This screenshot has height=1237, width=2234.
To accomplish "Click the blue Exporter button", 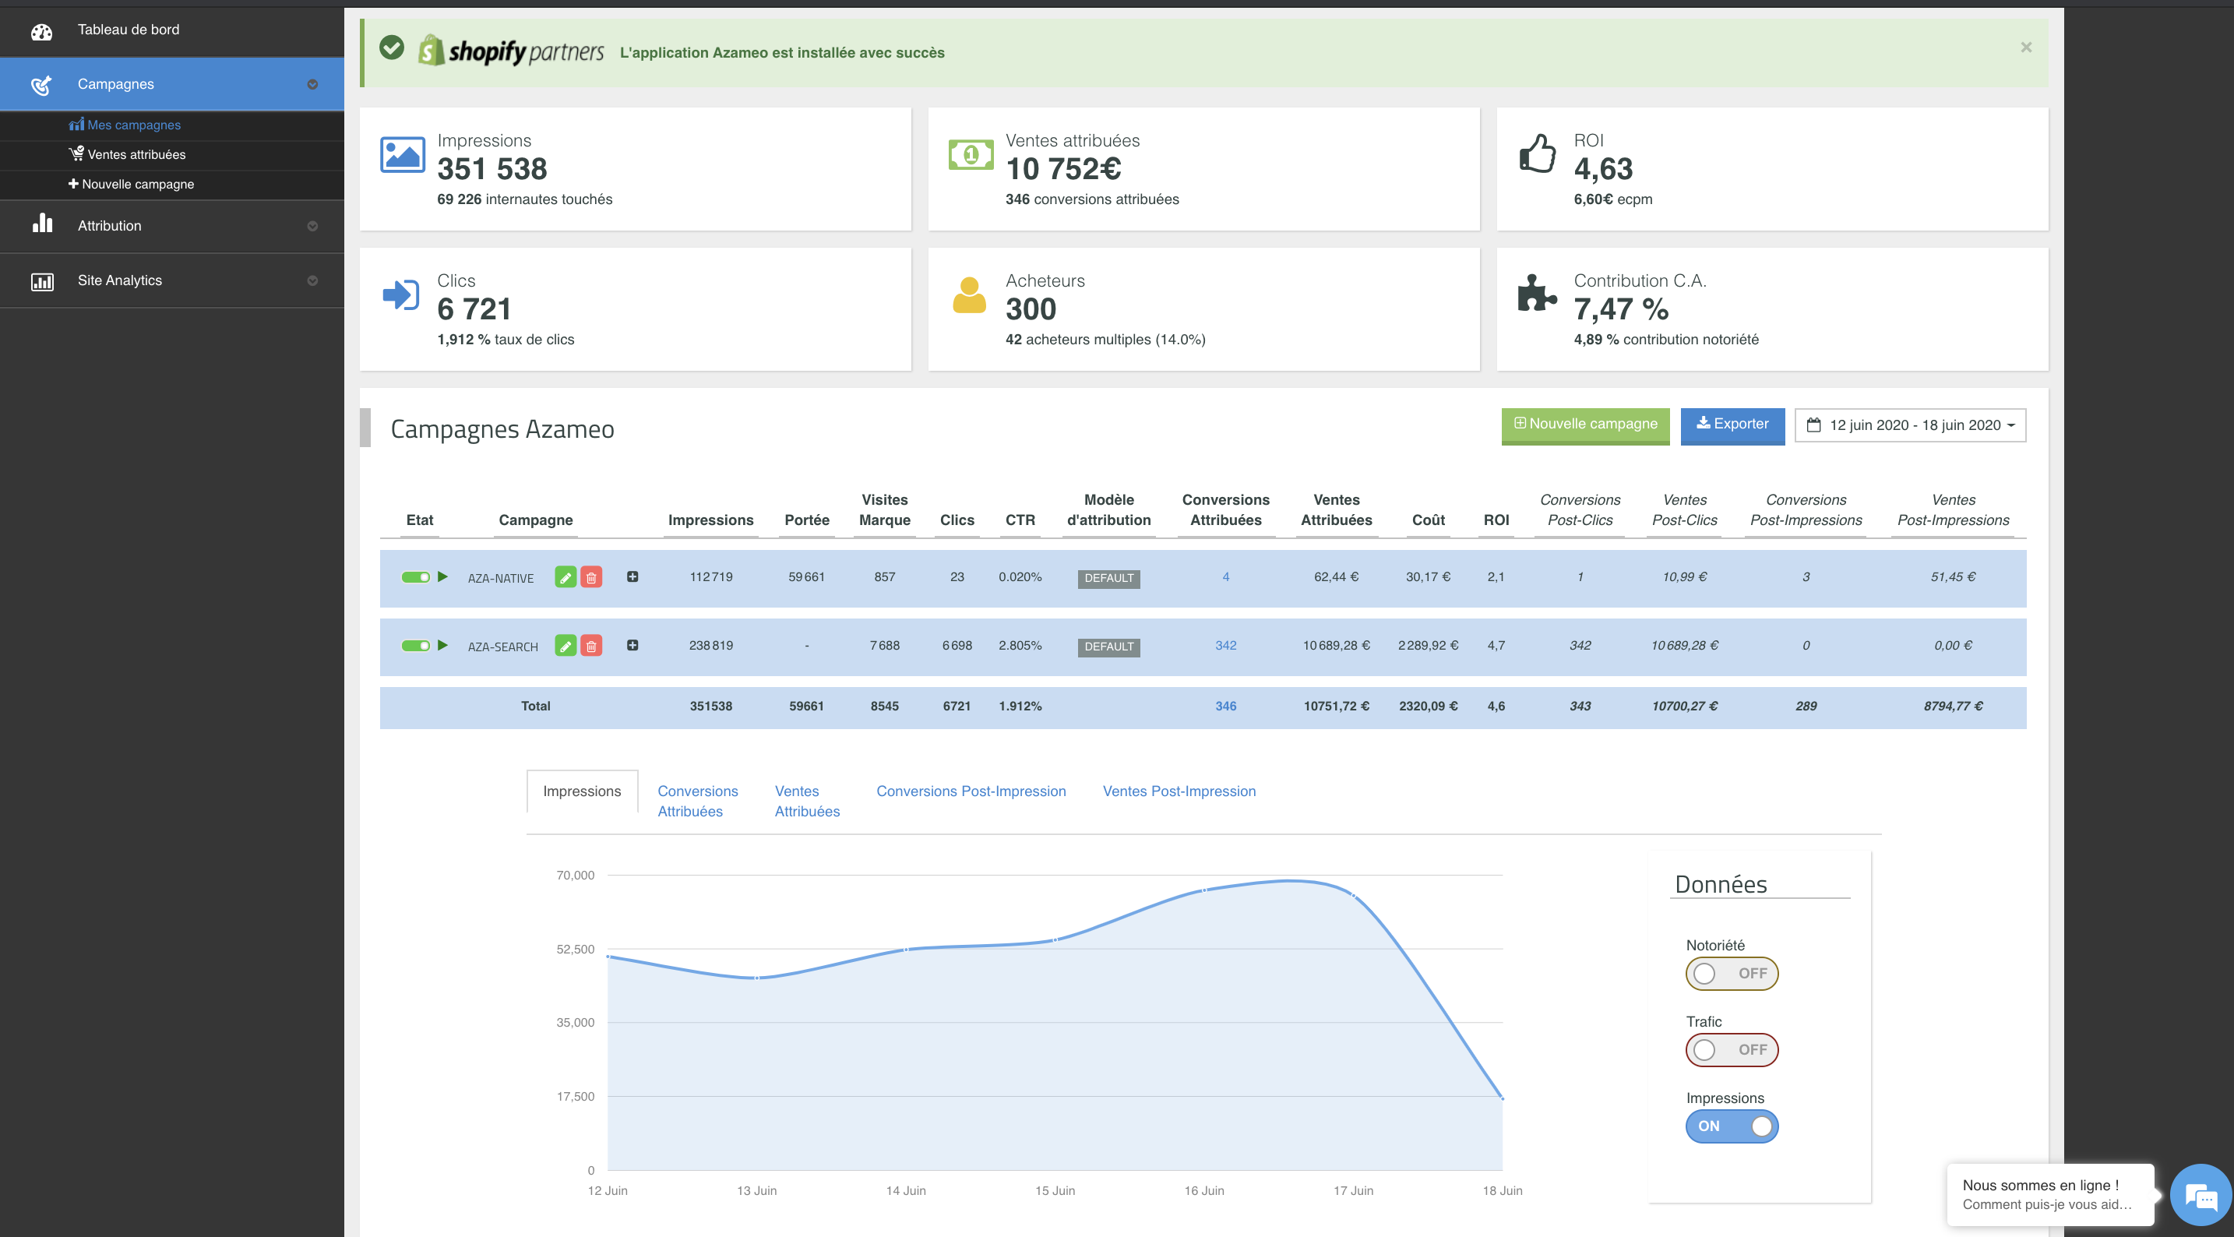I will (1732, 425).
